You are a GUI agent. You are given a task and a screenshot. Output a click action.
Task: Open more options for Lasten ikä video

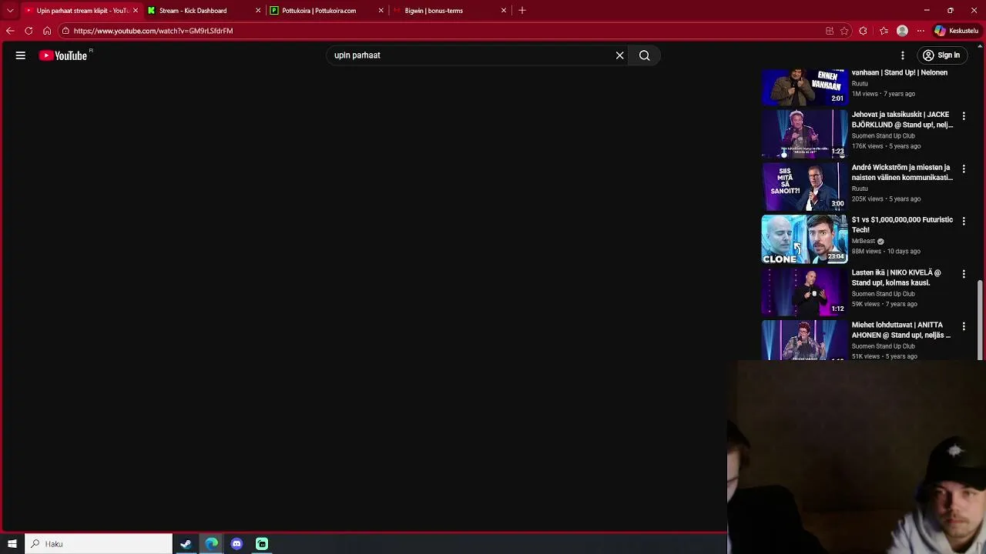(x=964, y=274)
